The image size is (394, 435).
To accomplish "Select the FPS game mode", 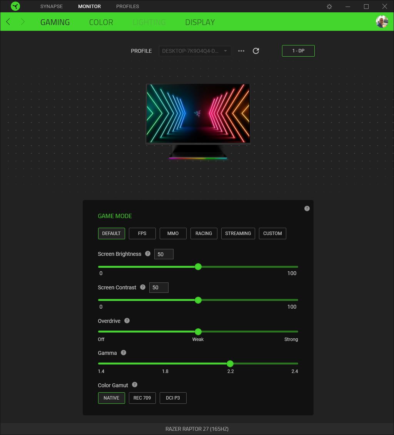I will [142, 233].
